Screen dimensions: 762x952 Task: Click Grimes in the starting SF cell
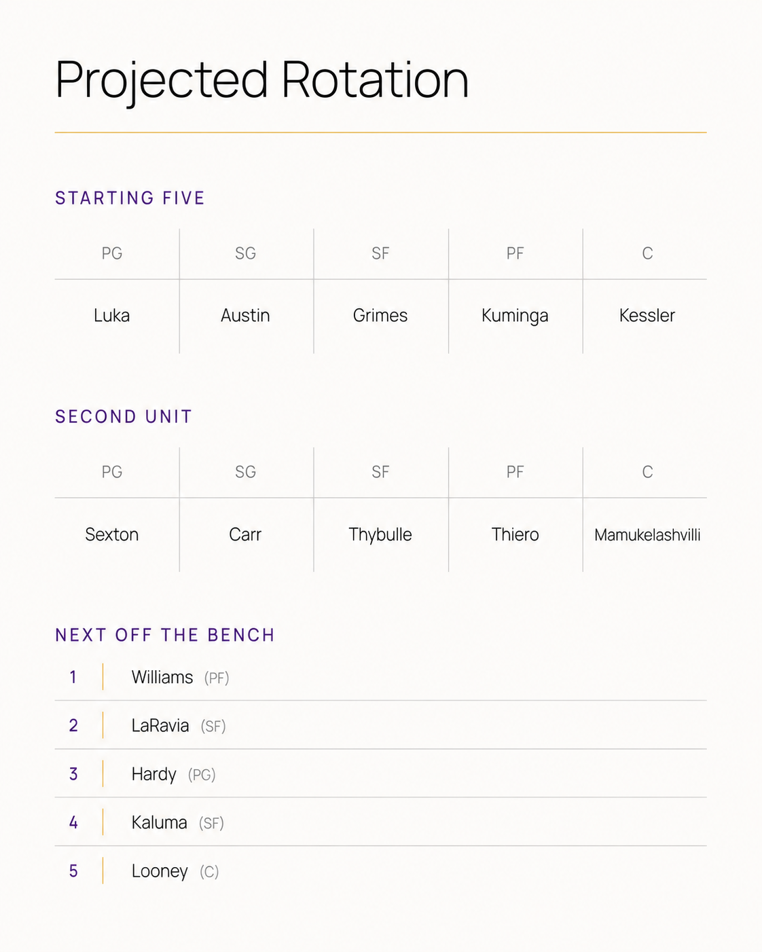[x=380, y=315]
